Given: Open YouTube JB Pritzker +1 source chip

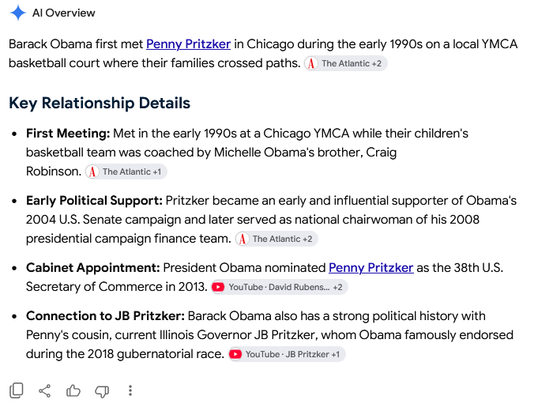Looking at the screenshot, I should click(287, 354).
